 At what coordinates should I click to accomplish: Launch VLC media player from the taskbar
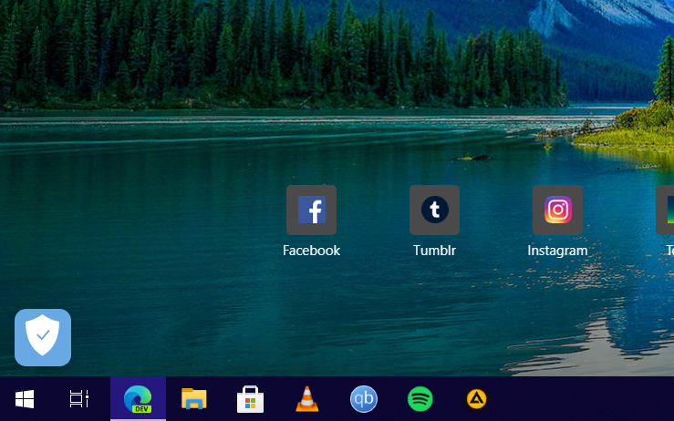pyautogui.click(x=307, y=398)
